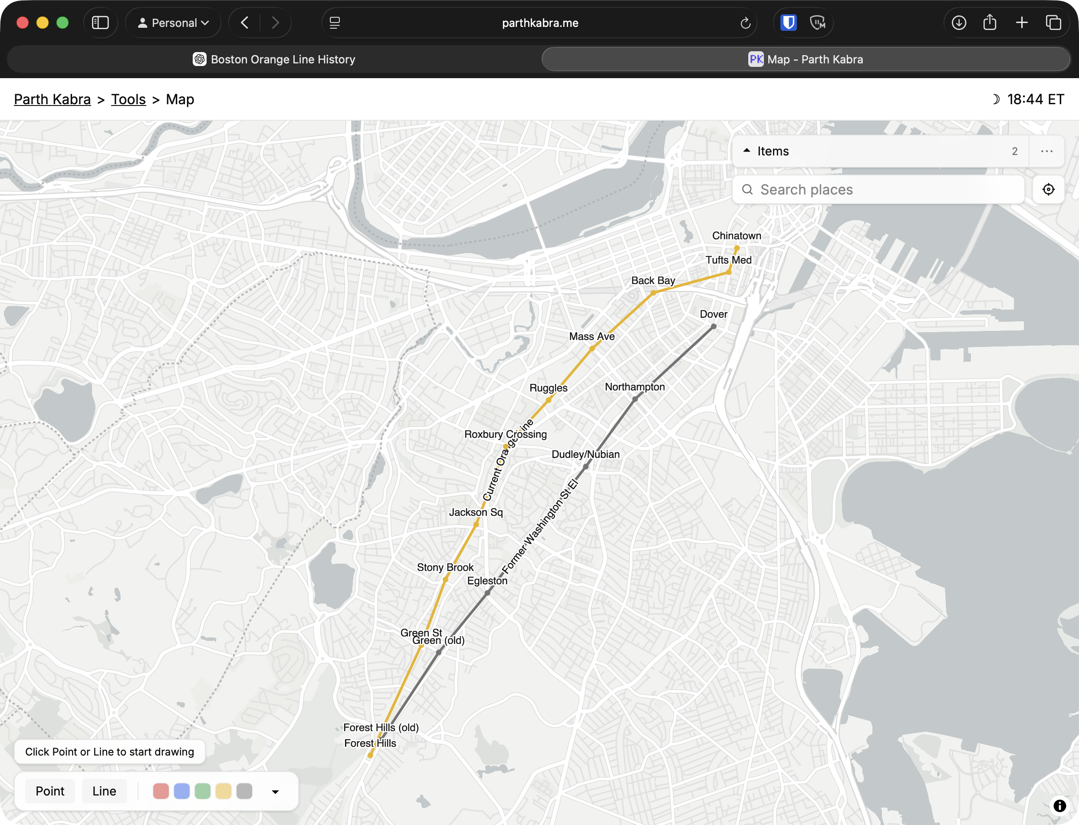The width and height of the screenshot is (1079, 825).
Task: Click the Green (old) station point
Action: click(x=439, y=653)
